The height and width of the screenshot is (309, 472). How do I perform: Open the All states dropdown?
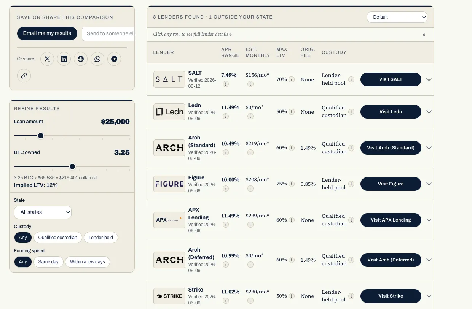pyautogui.click(x=43, y=212)
